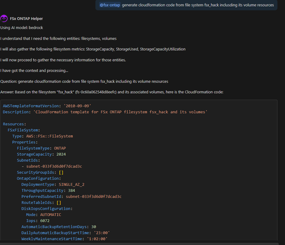Screen dimensions: 285x245
Task: Click 'I have got the context' line
Action: pyautogui.click(x=34, y=71)
